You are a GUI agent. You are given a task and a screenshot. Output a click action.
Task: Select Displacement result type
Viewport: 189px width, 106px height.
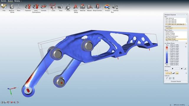(170, 32)
